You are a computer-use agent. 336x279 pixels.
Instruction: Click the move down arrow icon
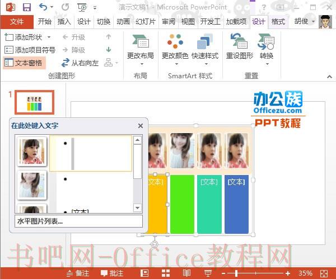[109, 50]
